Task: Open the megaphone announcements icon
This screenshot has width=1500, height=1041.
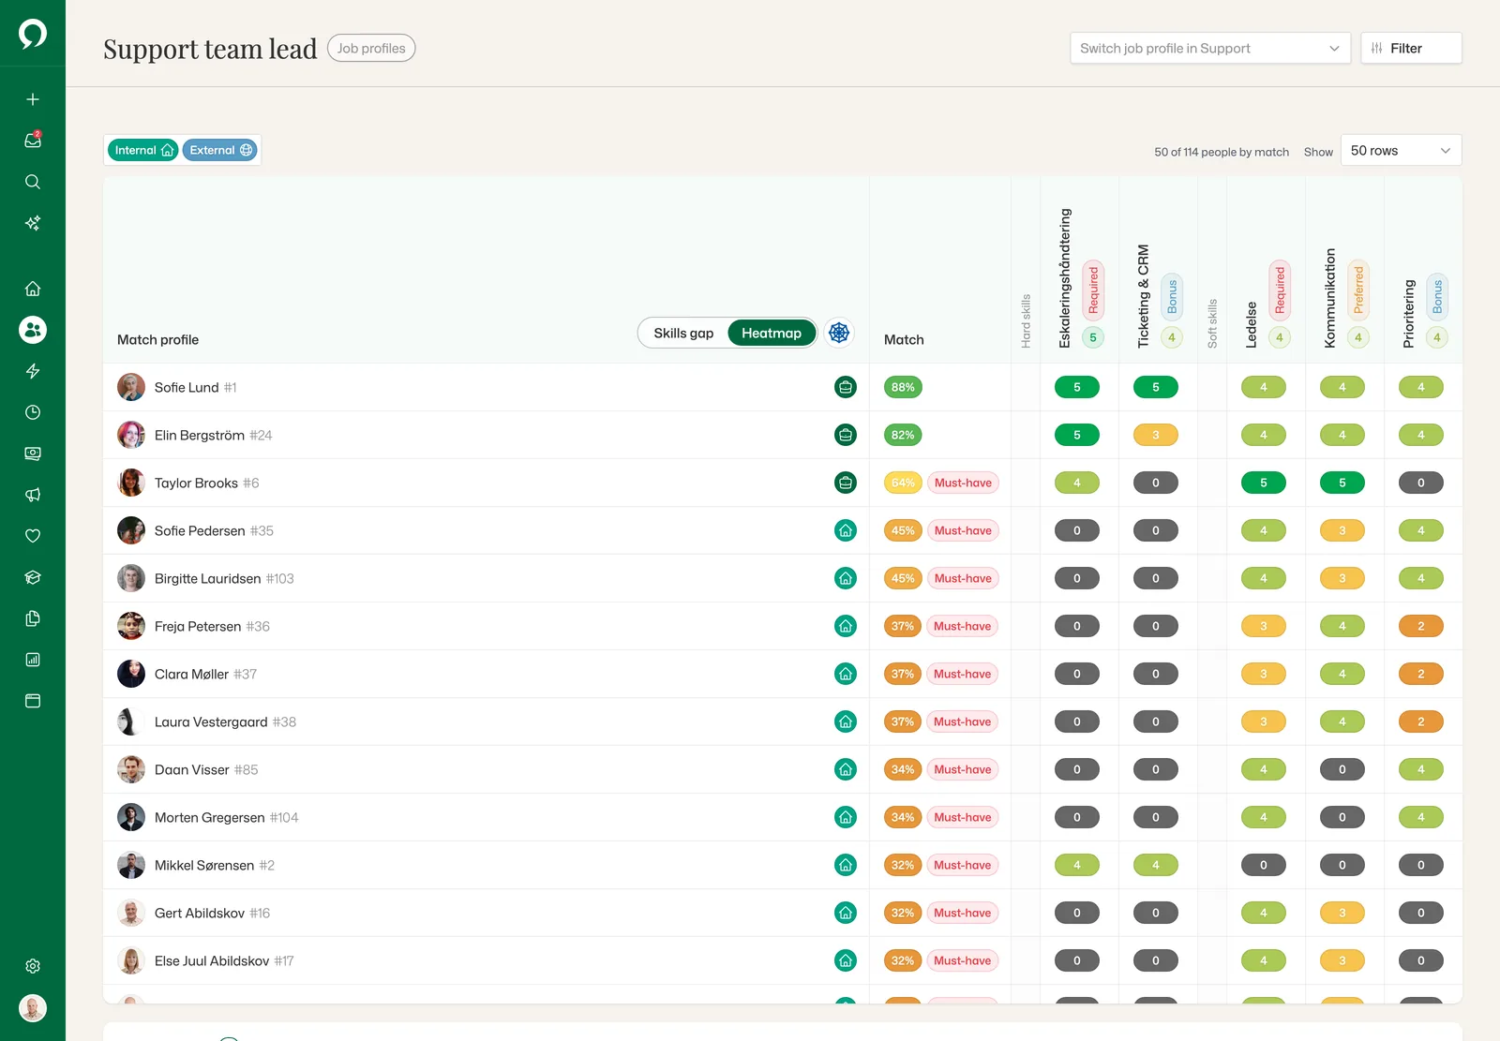Action: pos(33,495)
